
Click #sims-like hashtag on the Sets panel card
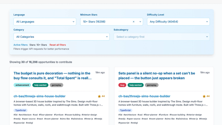(x=170, y=119)
